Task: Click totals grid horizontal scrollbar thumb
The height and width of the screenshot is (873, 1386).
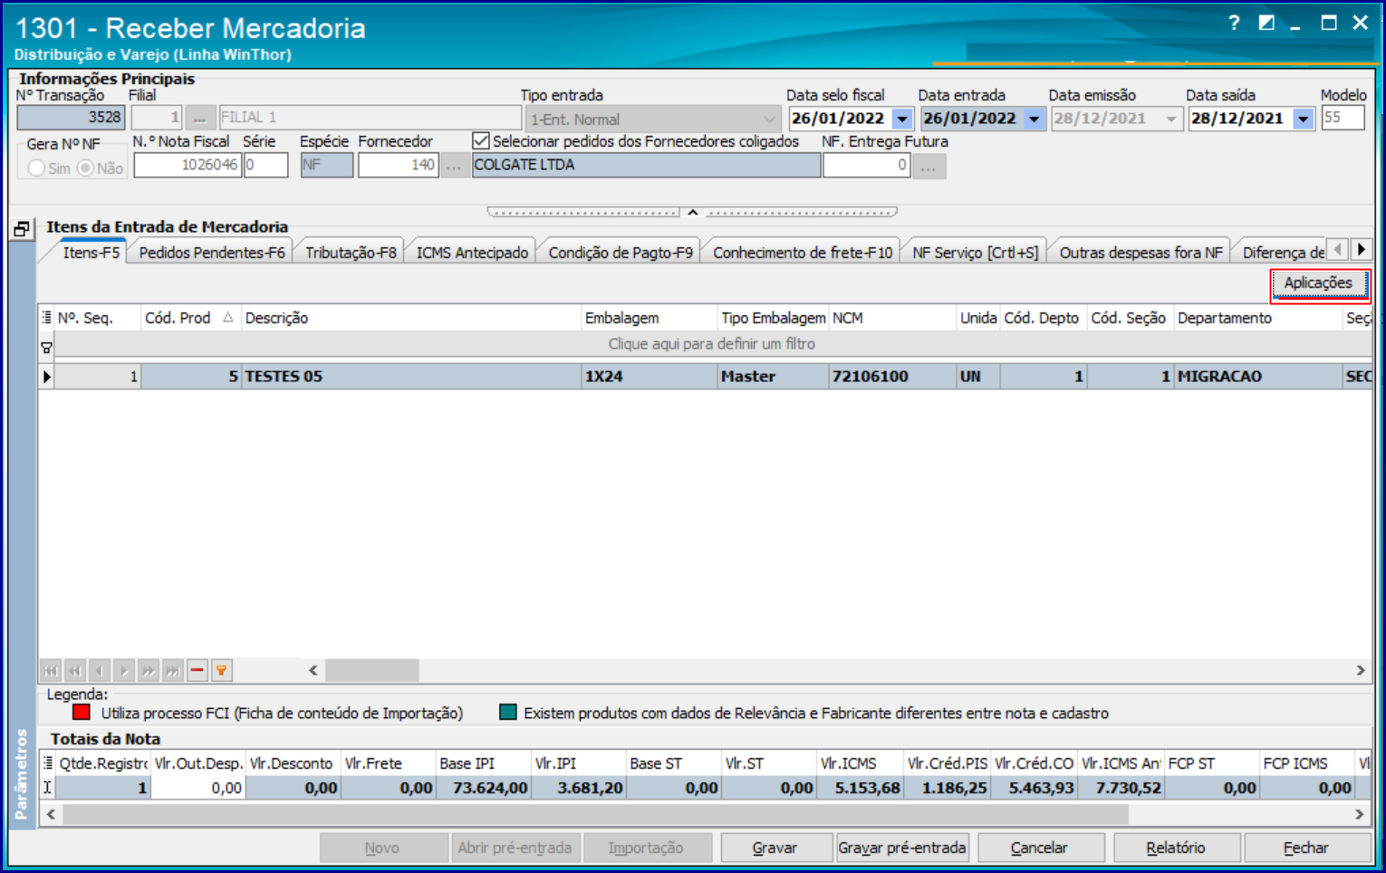Action: point(595,814)
